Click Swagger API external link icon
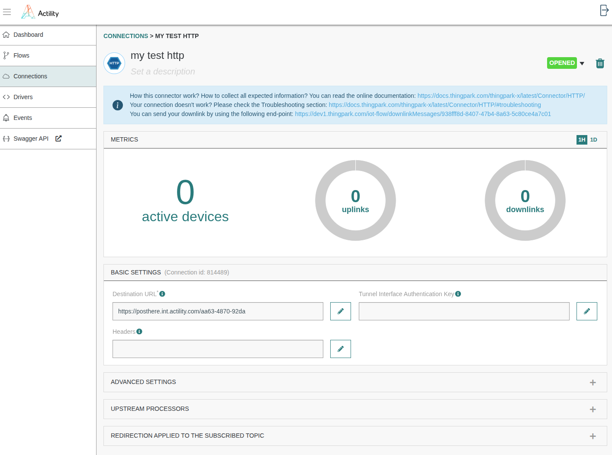The width and height of the screenshot is (612, 455). 58,139
